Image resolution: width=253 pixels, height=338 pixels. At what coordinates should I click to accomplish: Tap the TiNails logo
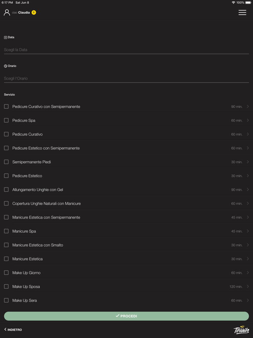pos(241,330)
